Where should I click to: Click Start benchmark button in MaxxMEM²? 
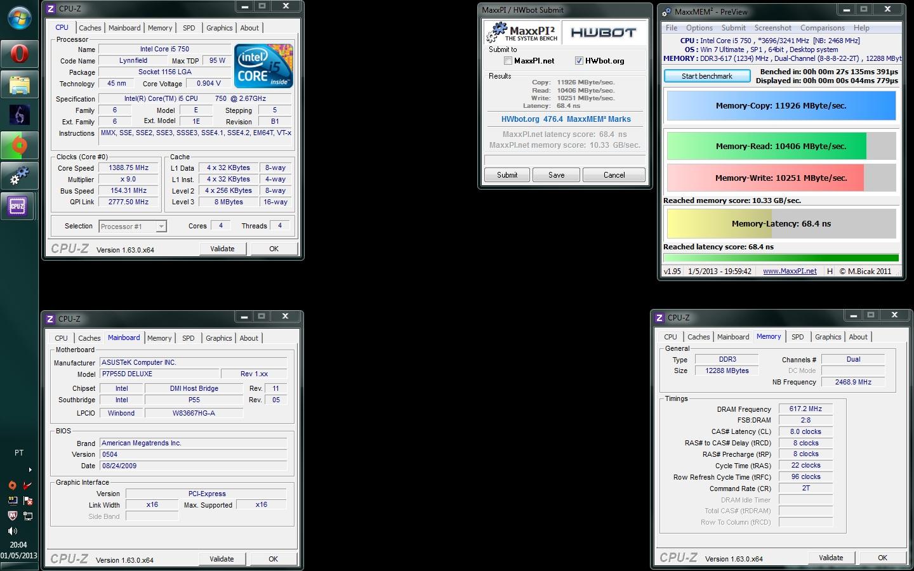click(x=707, y=76)
